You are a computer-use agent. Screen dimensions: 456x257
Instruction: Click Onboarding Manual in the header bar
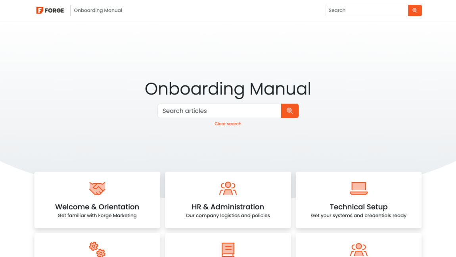(x=98, y=10)
